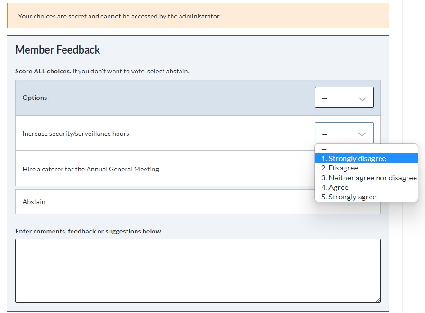Click the Options column header text

click(35, 98)
